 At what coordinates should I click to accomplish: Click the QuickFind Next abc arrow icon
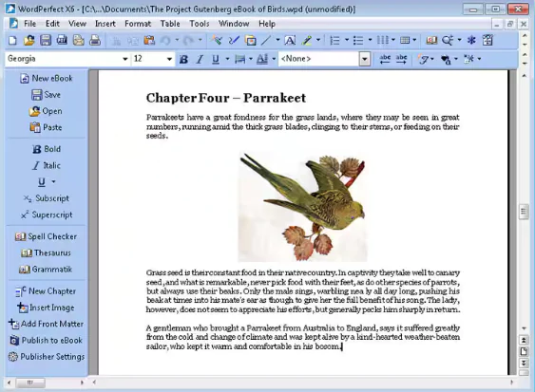[402, 59]
